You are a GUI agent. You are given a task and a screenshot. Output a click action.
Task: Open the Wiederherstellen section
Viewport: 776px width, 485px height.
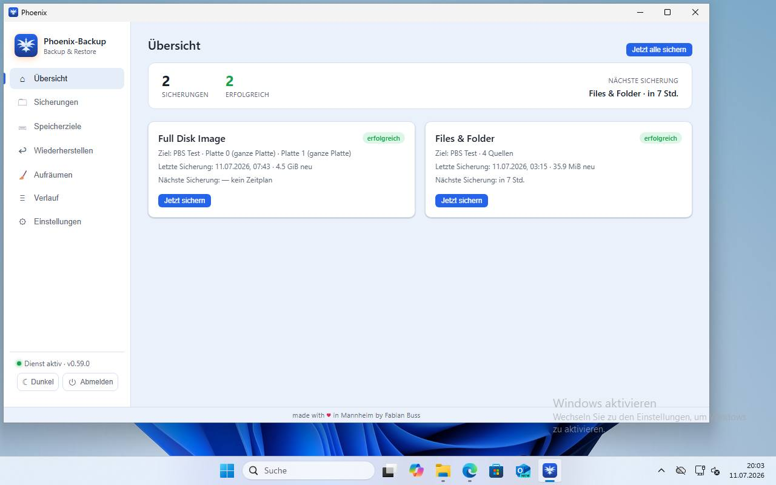point(67,150)
